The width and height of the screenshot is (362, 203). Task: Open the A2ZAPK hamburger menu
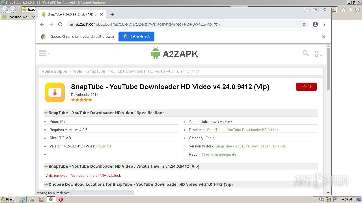[44, 53]
